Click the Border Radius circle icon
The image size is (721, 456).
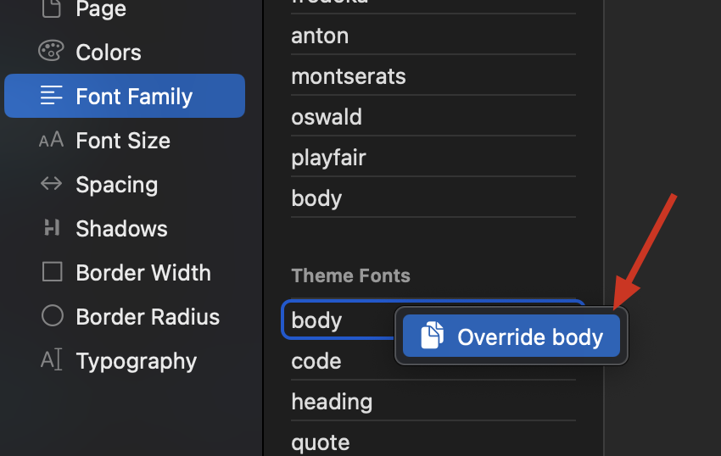pos(52,316)
